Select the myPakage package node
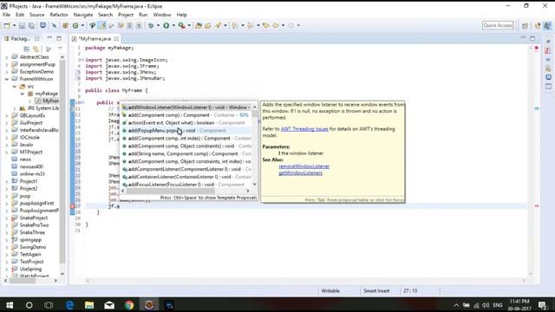 [46, 94]
